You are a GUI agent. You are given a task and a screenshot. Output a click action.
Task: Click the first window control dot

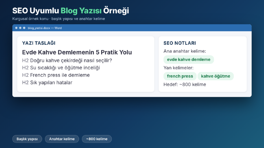point(16,28)
